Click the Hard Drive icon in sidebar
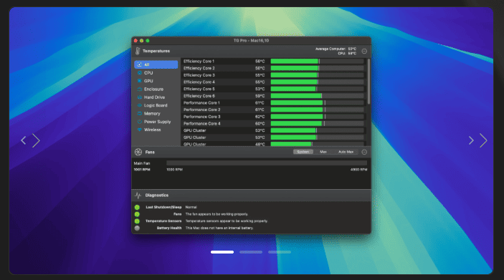Viewport: 504px width, 280px height. pyautogui.click(x=140, y=97)
